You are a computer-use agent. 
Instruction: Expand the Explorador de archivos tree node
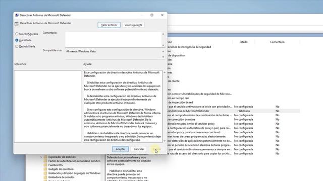point(41,157)
